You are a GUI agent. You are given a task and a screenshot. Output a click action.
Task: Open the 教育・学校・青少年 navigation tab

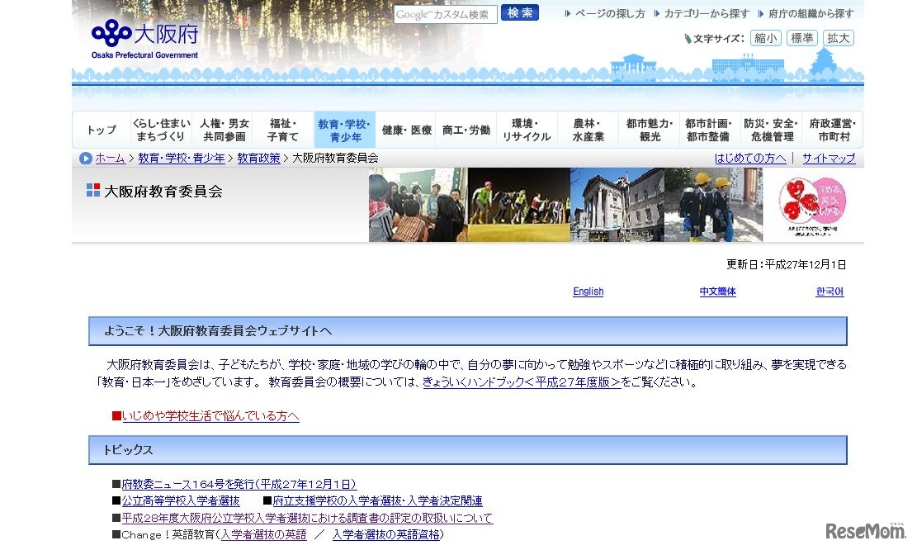(x=344, y=129)
